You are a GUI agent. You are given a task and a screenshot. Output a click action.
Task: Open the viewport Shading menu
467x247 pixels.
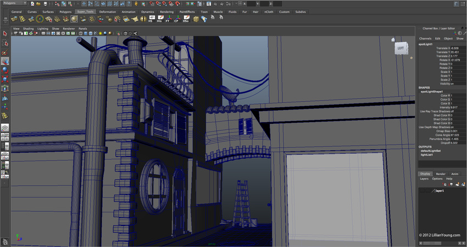click(28, 29)
